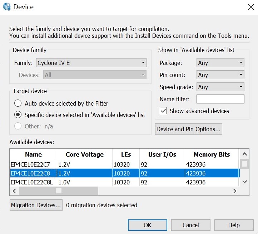The width and height of the screenshot is (258, 234).
Task: Sort devices by the Name column header
Action: coord(33,154)
